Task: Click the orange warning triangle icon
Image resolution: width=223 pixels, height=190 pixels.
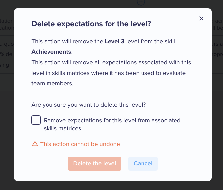Action: pyautogui.click(x=35, y=144)
